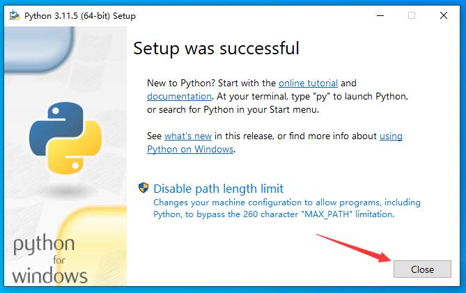Image resolution: width=466 pixels, height=293 pixels.
Task: Click the Python 3.11.5 Setup title text
Action: (x=80, y=15)
